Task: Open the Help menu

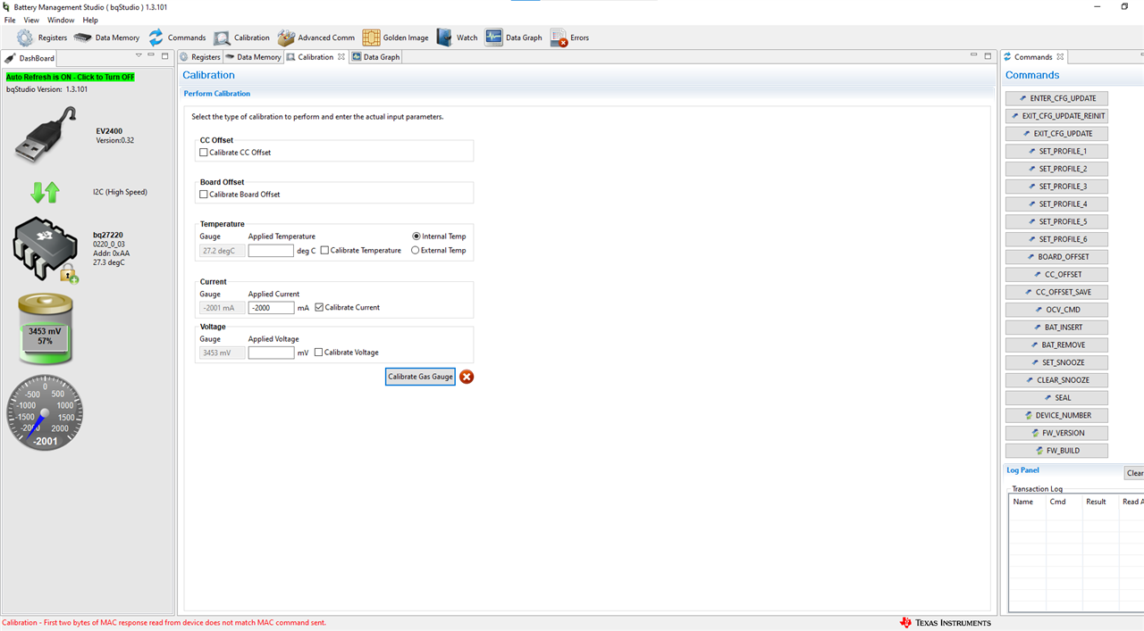Action: pyautogui.click(x=90, y=20)
